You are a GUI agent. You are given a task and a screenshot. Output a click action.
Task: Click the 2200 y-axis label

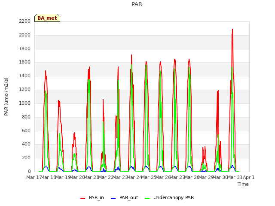pyautogui.click(x=25, y=21)
